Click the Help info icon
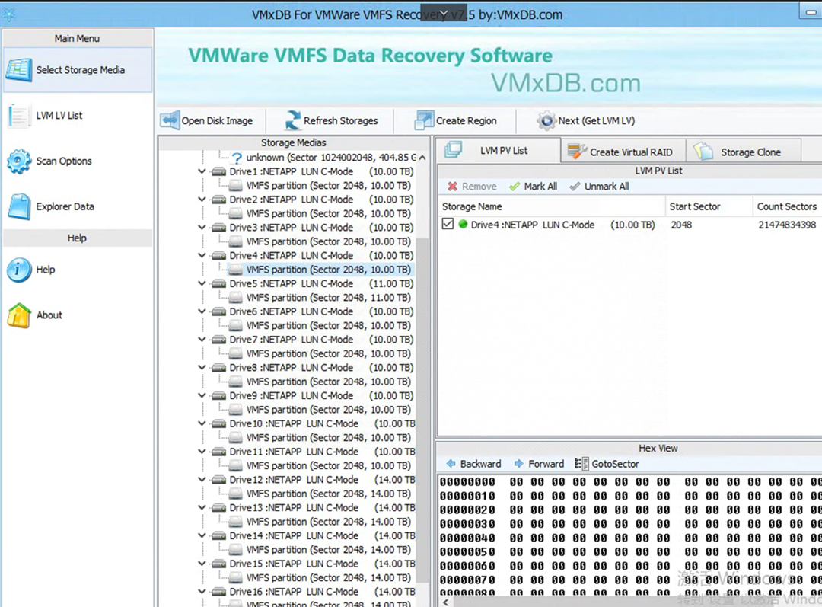Image resolution: width=822 pixels, height=607 pixels. pos(19,270)
